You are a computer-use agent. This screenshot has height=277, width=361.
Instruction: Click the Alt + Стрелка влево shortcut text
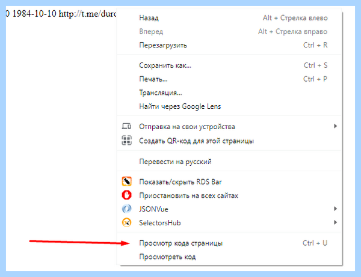295,17
